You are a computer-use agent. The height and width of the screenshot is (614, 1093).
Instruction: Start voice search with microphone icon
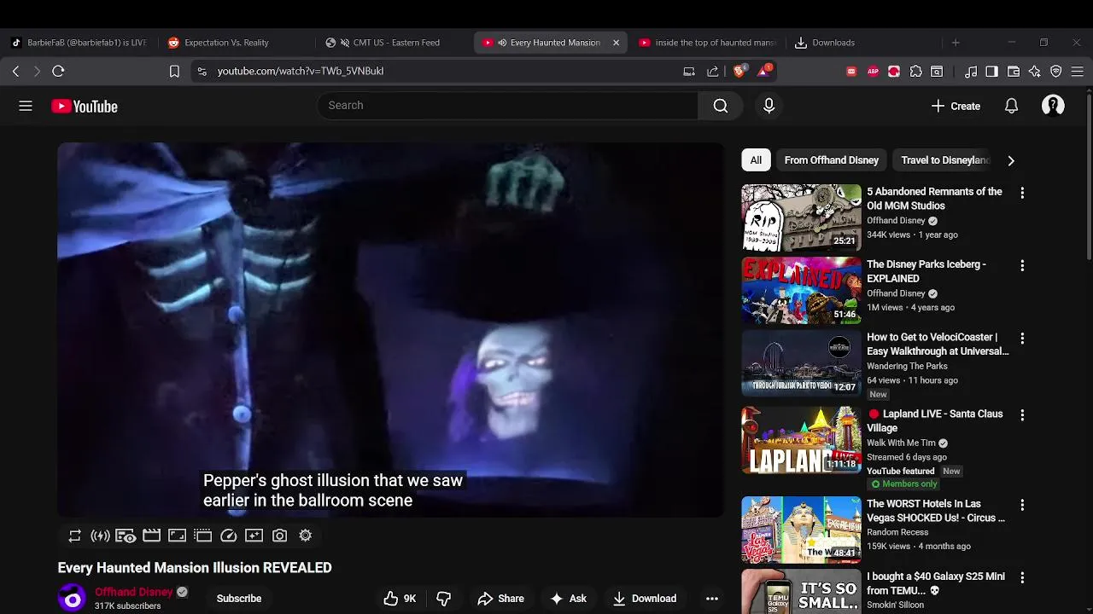tap(769, 106)
